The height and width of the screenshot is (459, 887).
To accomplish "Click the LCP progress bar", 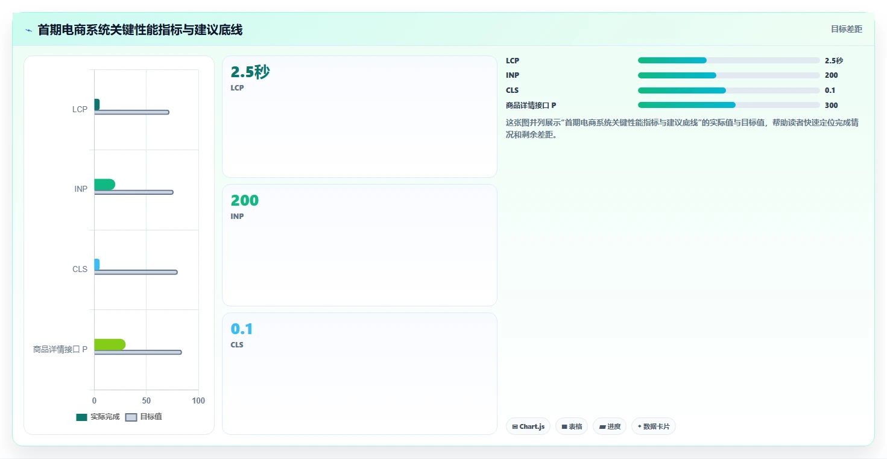I will [x=728, y=60].
